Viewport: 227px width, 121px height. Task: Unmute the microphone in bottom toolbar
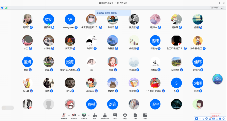[x=64, y=116]
